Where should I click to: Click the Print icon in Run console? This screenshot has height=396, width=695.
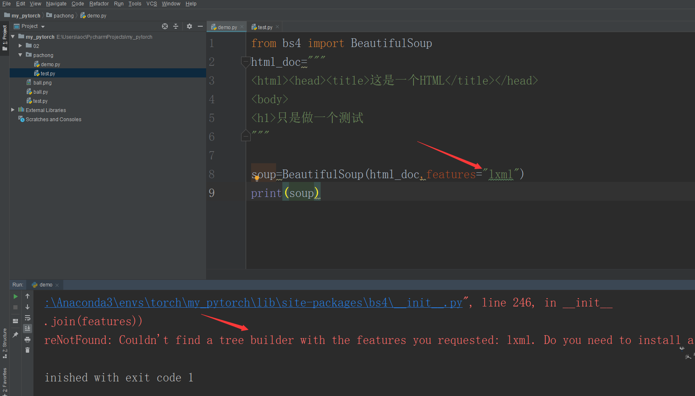coord(27,340)
